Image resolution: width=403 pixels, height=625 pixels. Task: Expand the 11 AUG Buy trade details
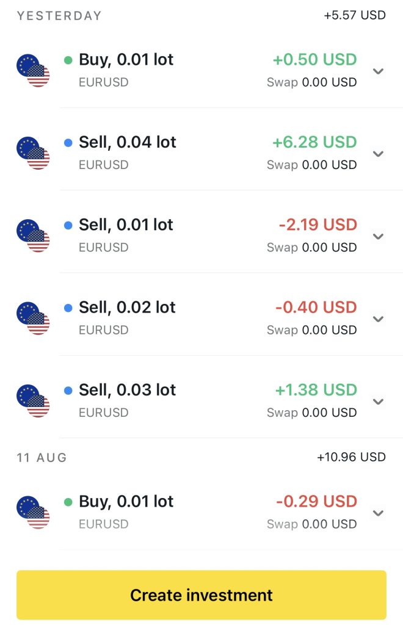(378, 513)
